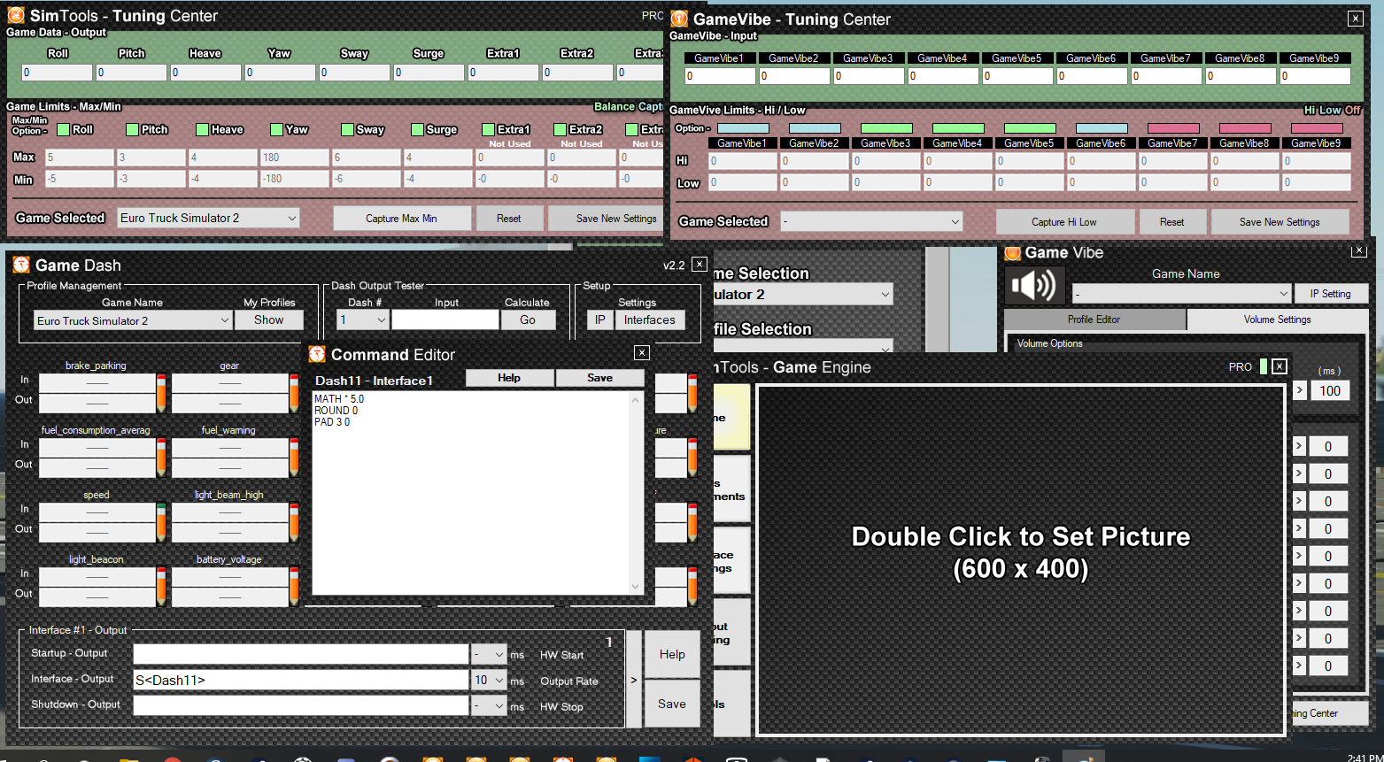The width and height of the screenshot is (1384, 762).
Task: Click the Roll output field in Game Data
Action: [x=57, y=73]
